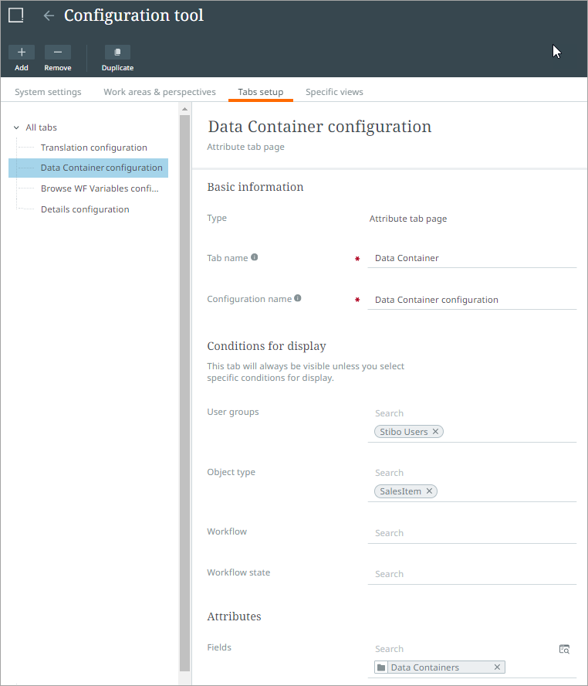Select Translation configuration in tree

click(94, 148)
